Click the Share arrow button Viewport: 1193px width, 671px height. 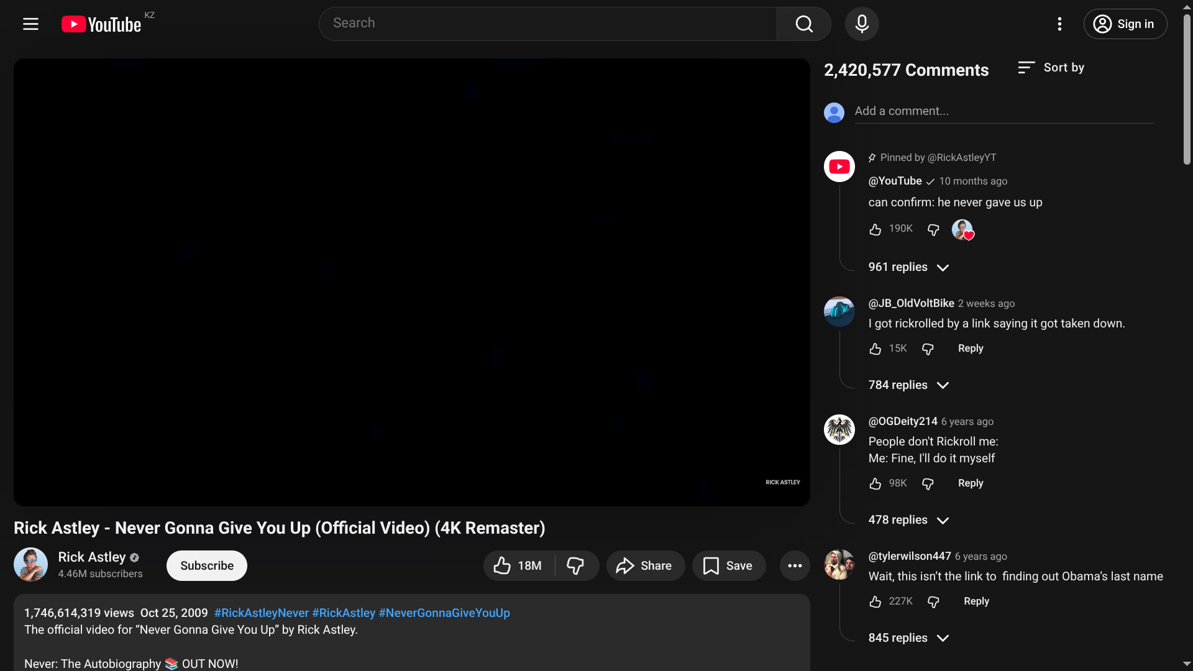pyautogui.click(x=645, y=565)
